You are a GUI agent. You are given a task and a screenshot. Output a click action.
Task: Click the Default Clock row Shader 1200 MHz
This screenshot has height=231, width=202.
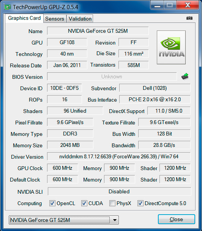pyautogui.click(x=175, y=179)
